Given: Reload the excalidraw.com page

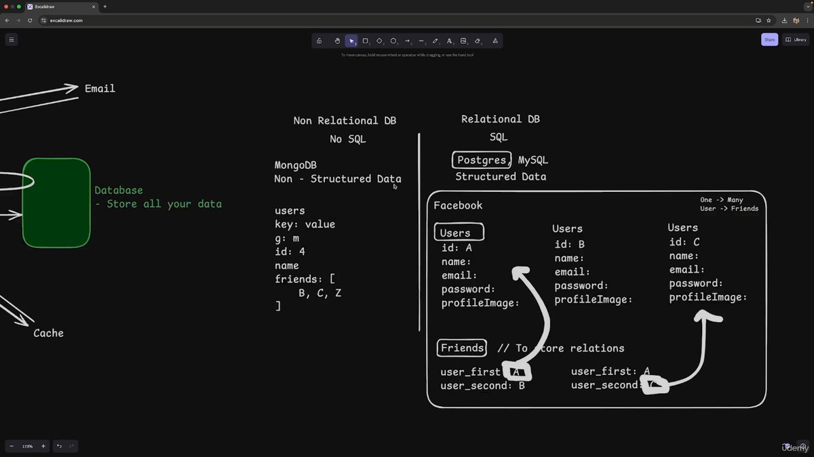Looking at the screenshot, I should click(30, 20).
